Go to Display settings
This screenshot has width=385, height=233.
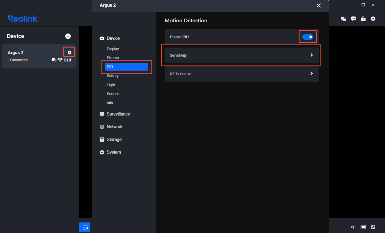point(113,49)
